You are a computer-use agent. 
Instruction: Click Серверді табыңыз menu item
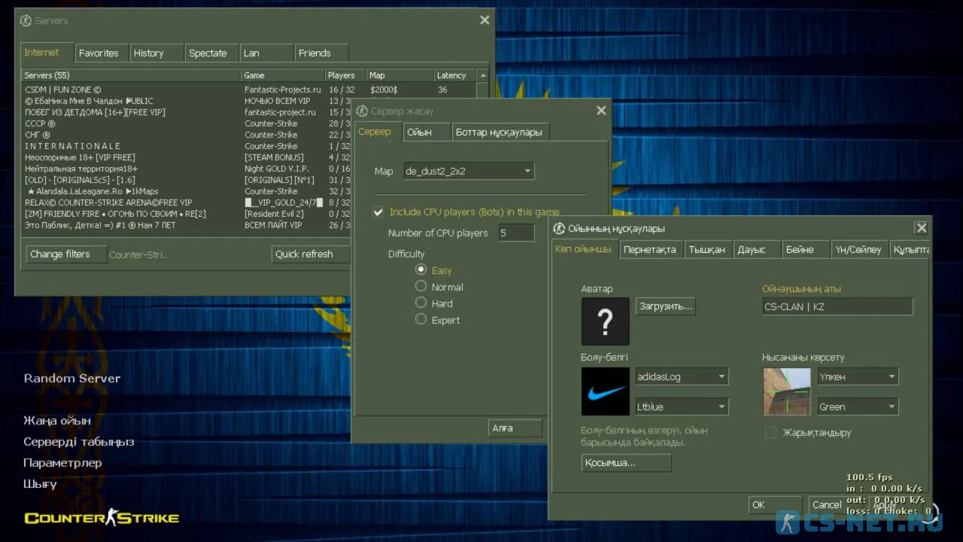(79, 441)
